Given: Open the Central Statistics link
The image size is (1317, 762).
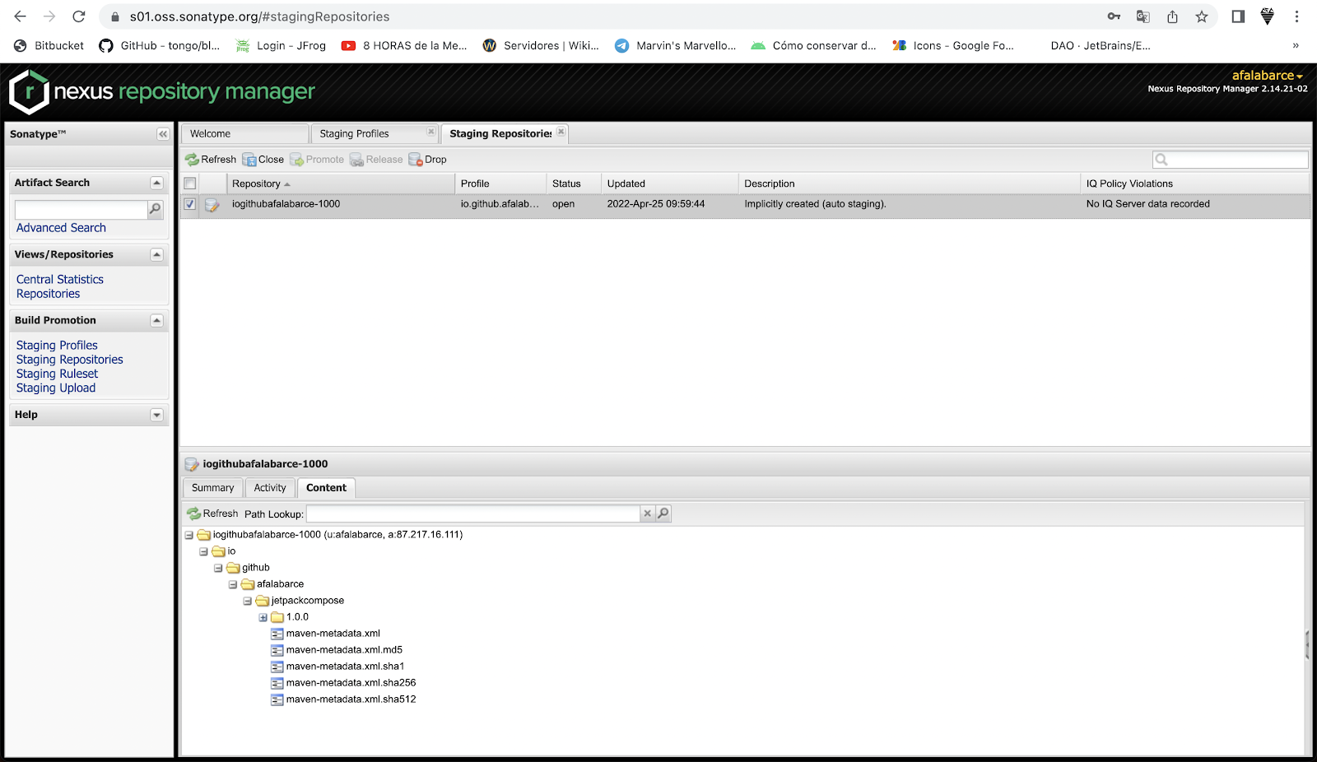Looking at the screenshot, I should [60, 280].
